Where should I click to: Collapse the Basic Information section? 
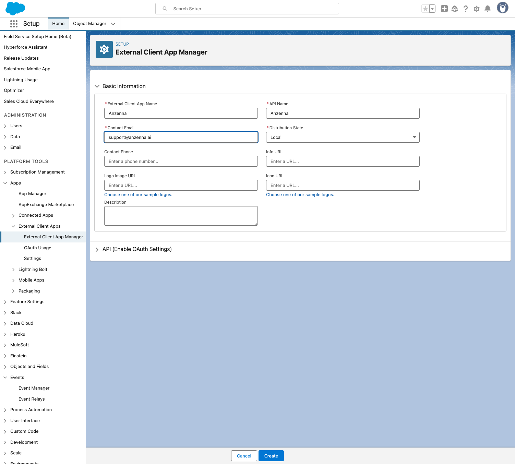point(97,86)
